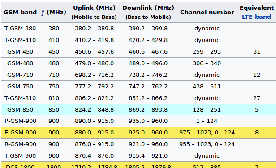The image size is (276, 168).
Task: Click uplink value 806.2 – 821.2
Action: pos(94,98)
